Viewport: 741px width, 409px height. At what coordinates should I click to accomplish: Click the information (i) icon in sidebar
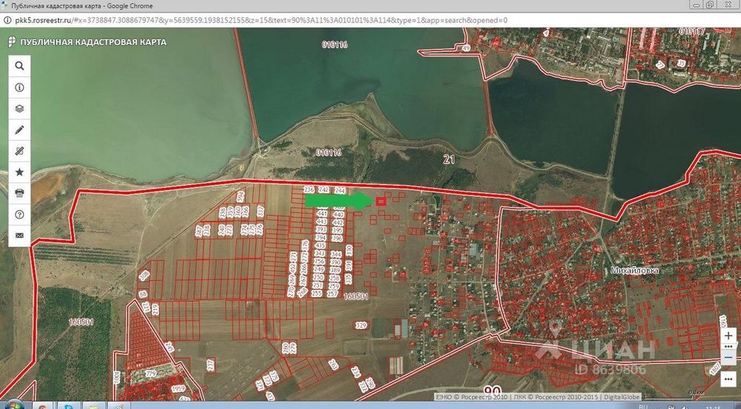coord(19,87)
